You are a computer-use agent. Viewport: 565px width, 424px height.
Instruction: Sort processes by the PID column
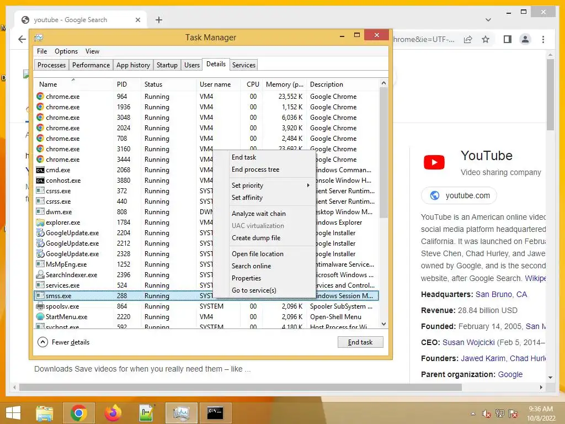pos(122,84)
